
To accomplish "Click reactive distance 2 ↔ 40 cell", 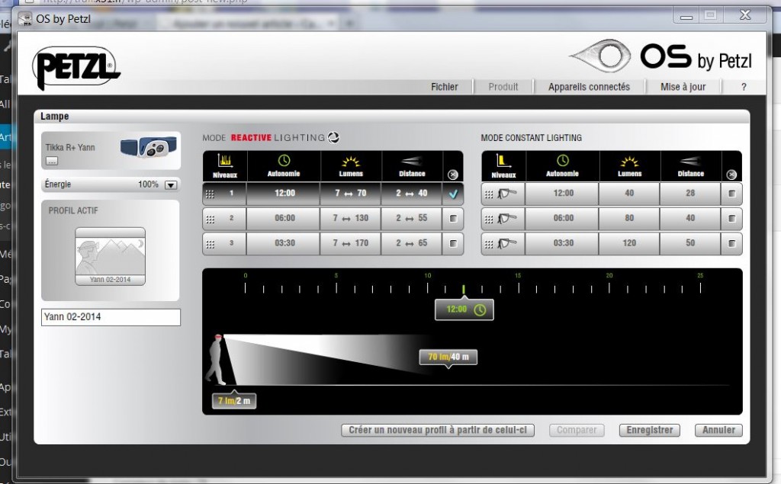I will click(411, 194).
